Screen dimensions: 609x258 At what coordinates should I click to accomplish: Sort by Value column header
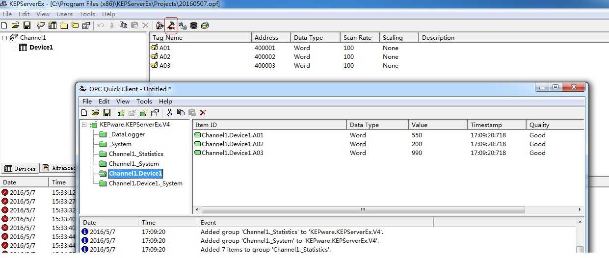coord(438,125)
